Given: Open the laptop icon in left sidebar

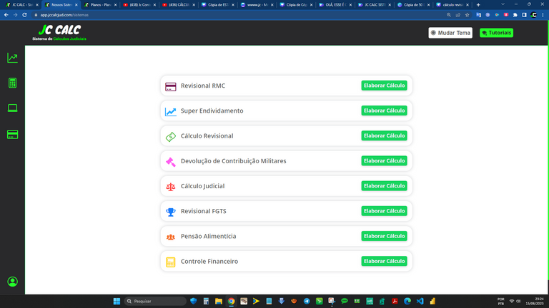Looking at the screenshot, I should pos(13,108).
